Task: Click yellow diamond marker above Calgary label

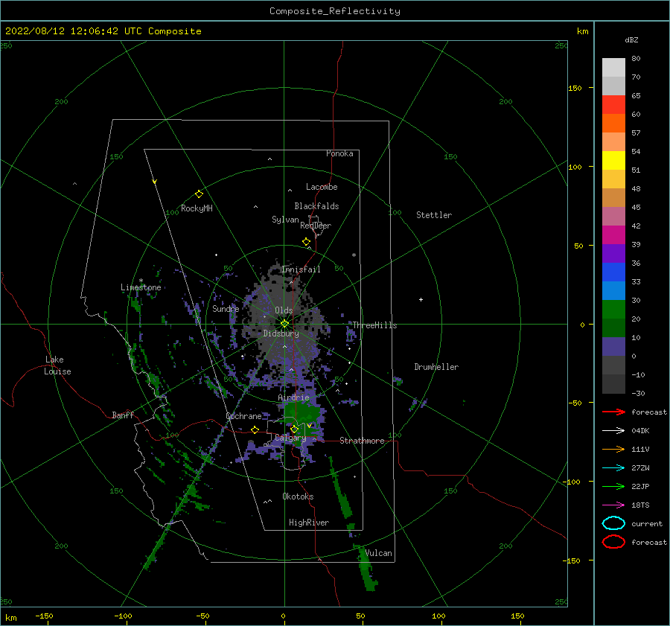Action: point(294,429)
